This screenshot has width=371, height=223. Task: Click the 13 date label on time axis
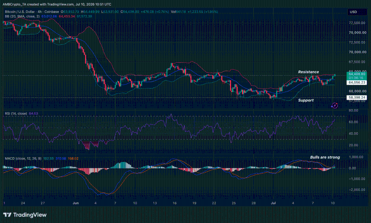click(155, 203)
